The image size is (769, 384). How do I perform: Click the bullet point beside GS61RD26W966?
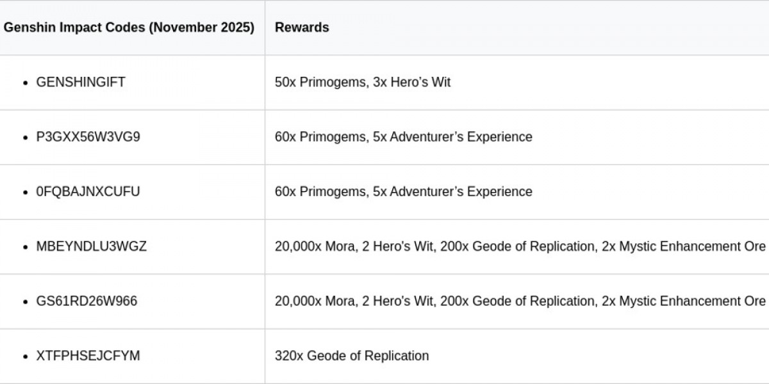coord(26,301)
